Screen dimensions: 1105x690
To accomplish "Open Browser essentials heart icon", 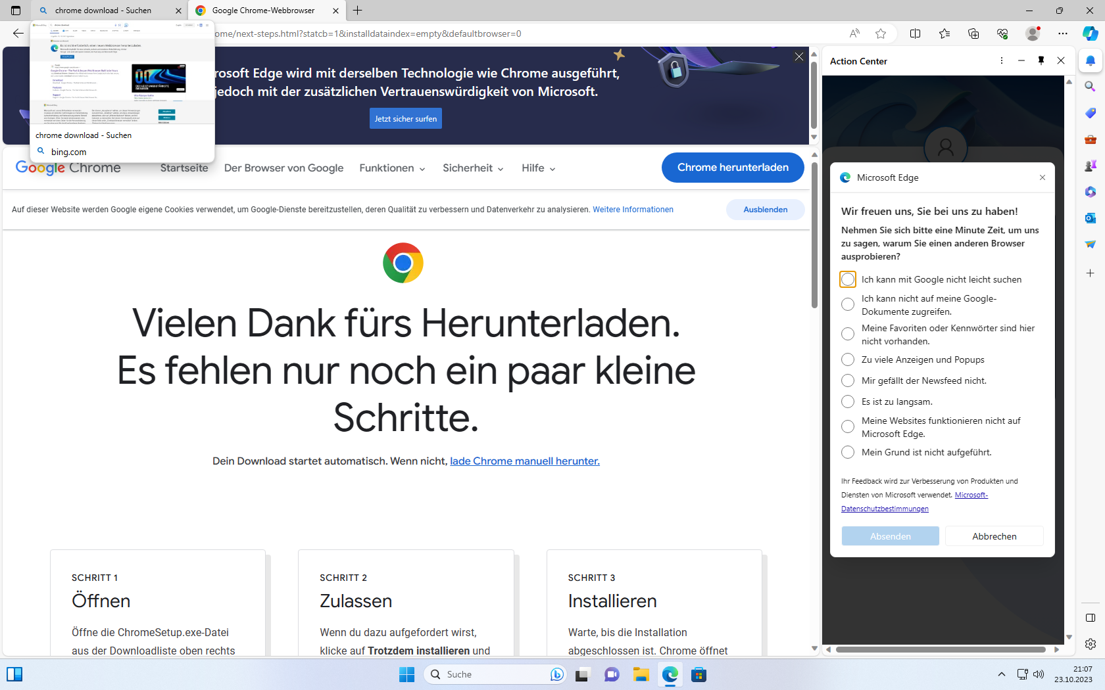I will pos(1002,34).
